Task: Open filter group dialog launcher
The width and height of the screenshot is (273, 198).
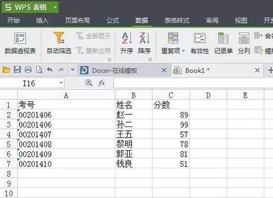Action: point(110,59)
